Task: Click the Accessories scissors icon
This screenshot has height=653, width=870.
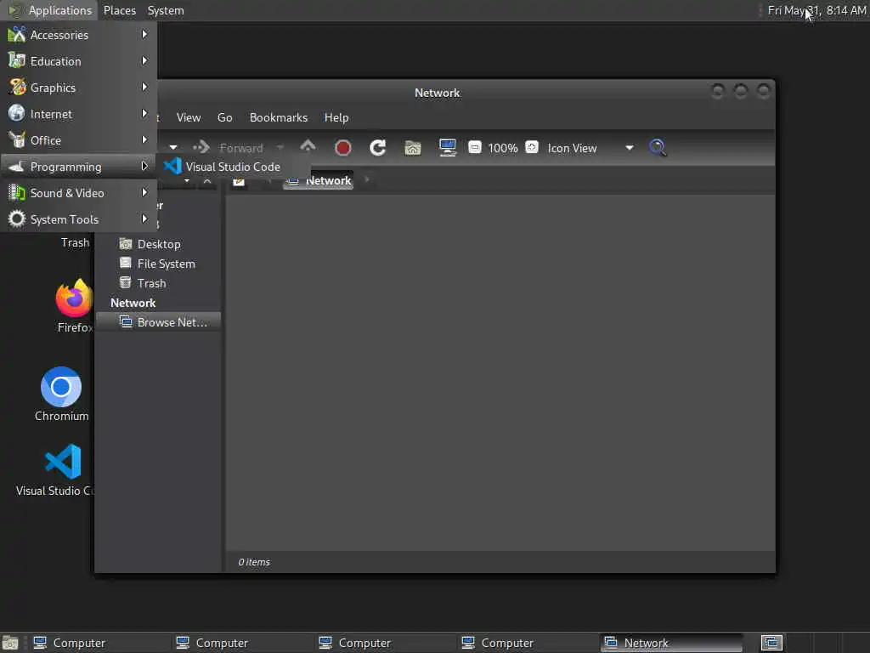Action: click(x=17, y=34)
